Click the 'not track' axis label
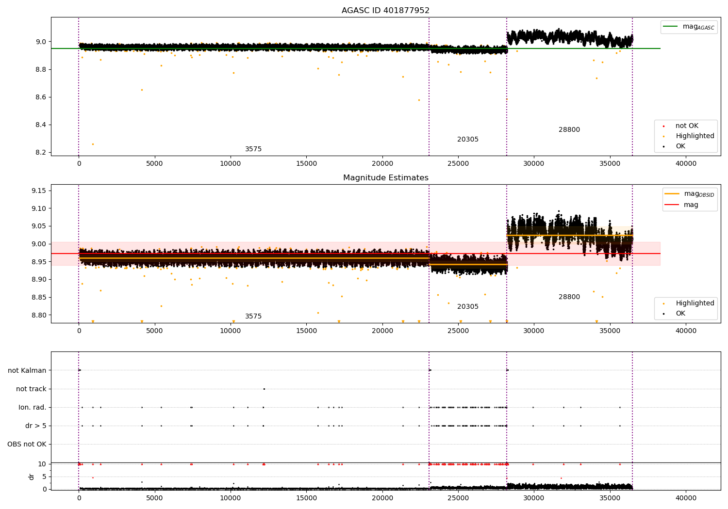Image resolution: width=728 pixels, height=509 pixels. click(31, 389)
